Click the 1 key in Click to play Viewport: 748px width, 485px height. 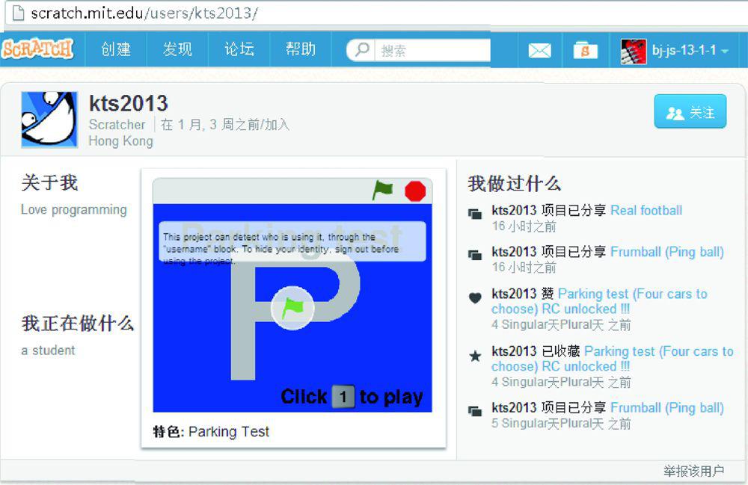[343, 396]
